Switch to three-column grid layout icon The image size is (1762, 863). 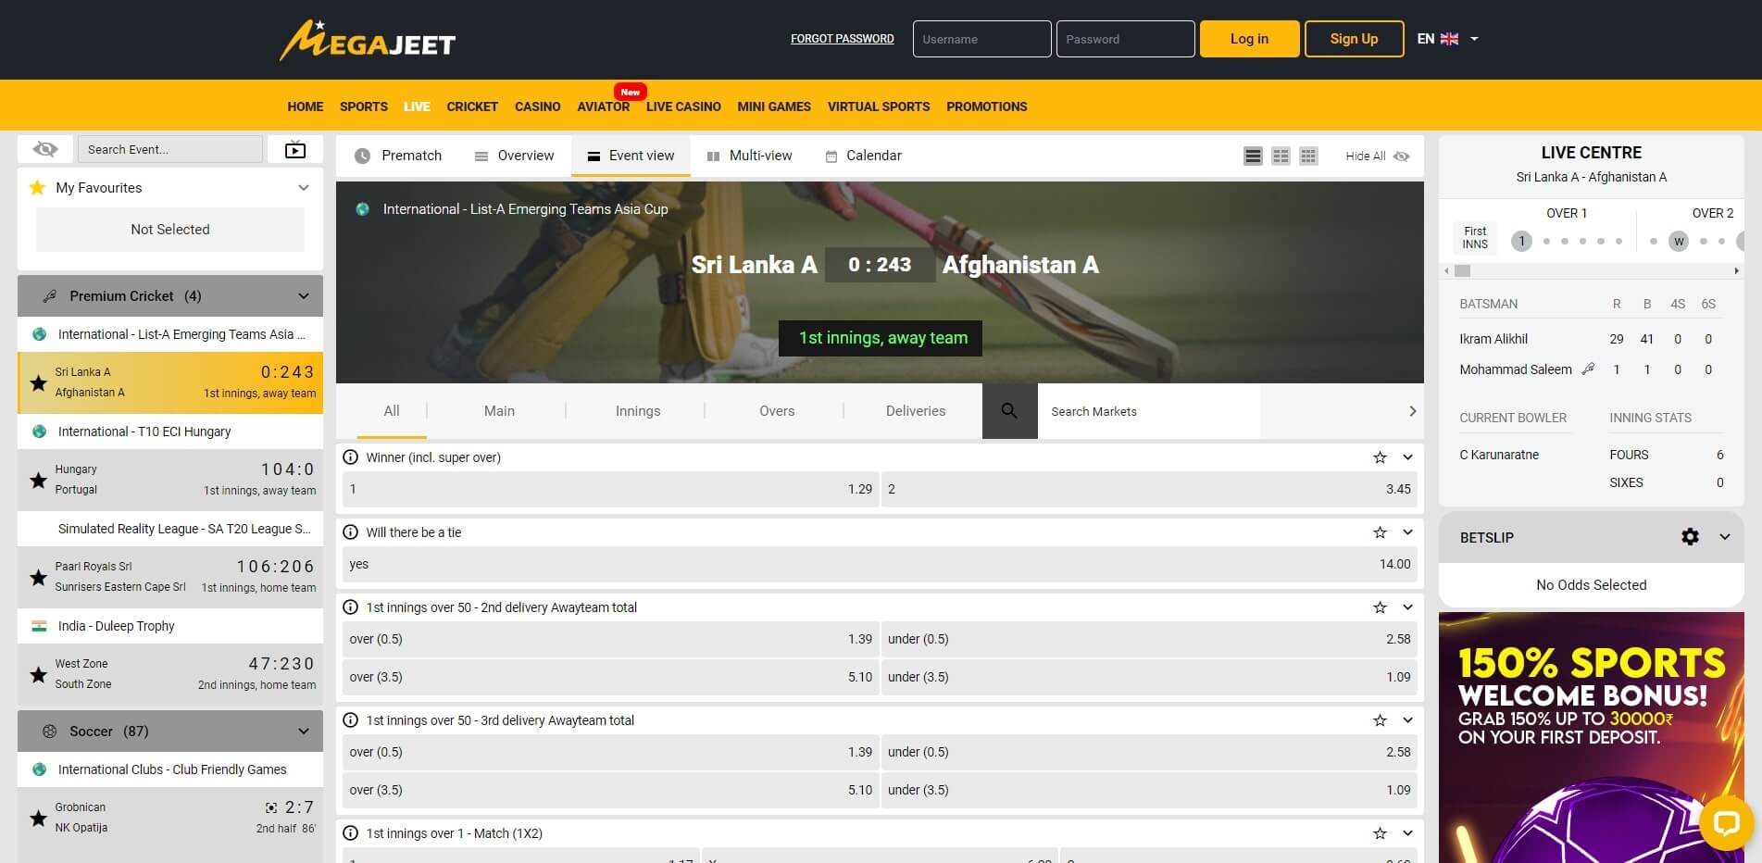(1308, 156)
